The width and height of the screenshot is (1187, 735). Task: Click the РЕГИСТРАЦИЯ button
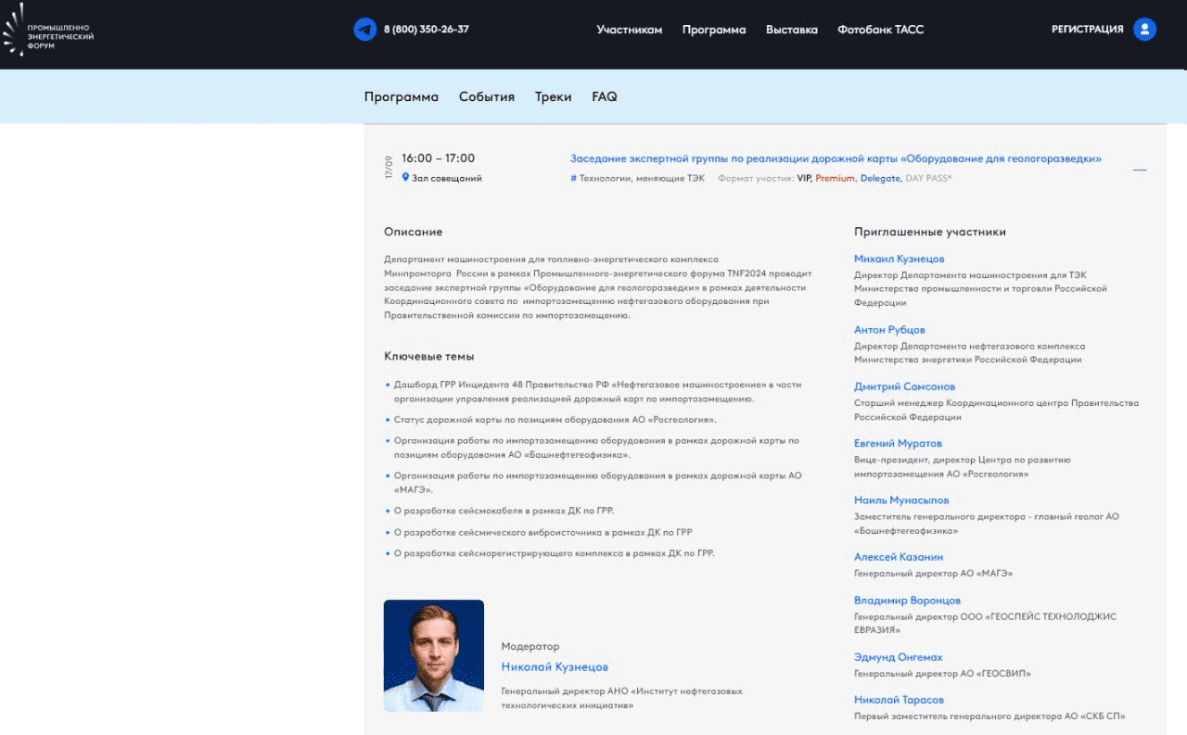[x=1088, y=30]
